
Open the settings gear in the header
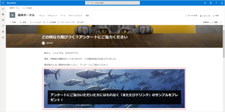pyautogui.click(x=210, y=3)
